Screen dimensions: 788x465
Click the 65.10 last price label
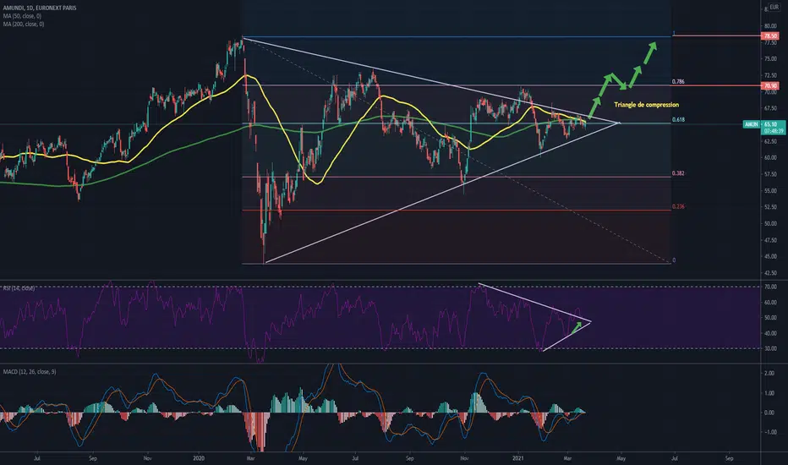(x=770, y=124)
